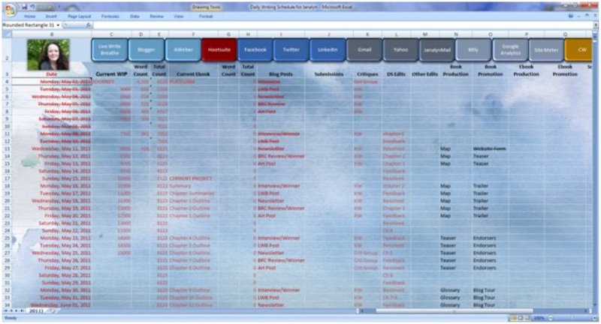Click the gray Yahoo button
This screenshot has height=324, width=601.
[400, 49]
